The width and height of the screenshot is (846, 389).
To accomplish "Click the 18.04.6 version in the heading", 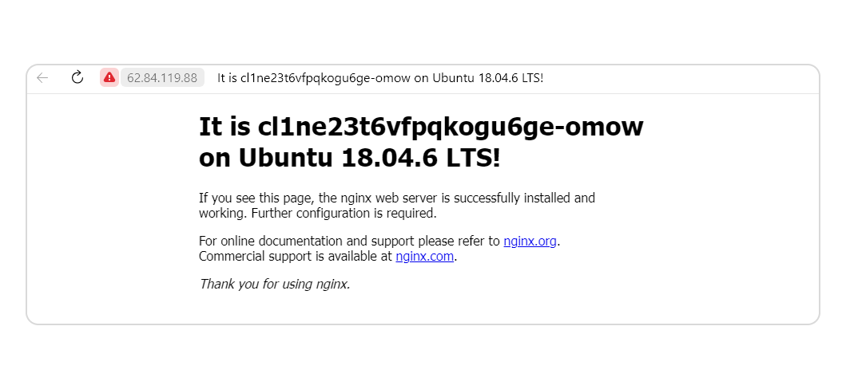I will click(x=390, y=158).
